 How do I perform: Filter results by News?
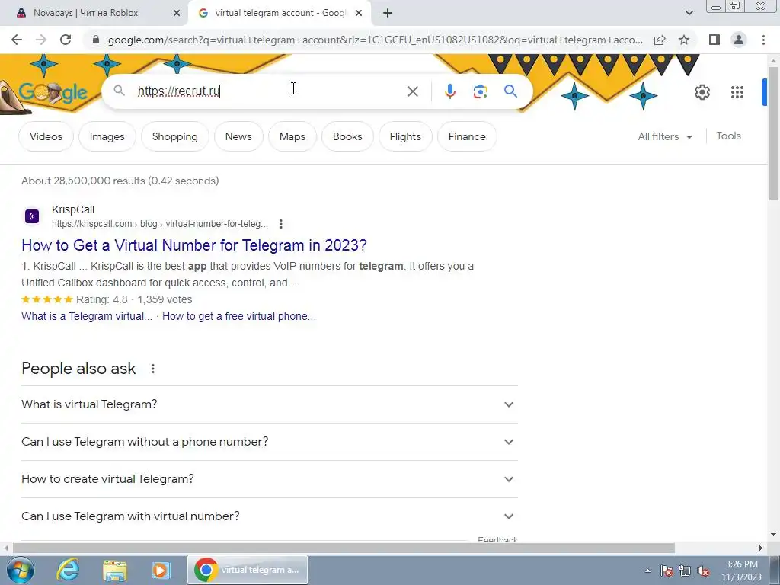[238, 136]
